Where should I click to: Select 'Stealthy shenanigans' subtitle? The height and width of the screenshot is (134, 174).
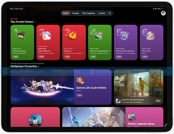click(x=19, y=53)
